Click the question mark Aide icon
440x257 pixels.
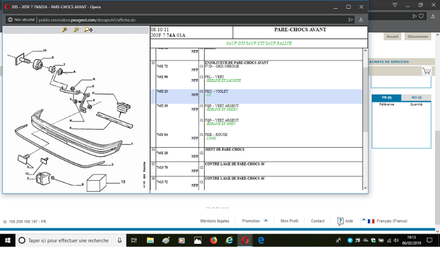click(340, 221)
